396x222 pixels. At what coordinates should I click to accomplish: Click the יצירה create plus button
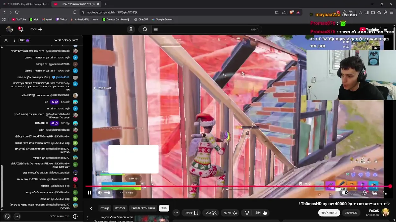point(37,29)
